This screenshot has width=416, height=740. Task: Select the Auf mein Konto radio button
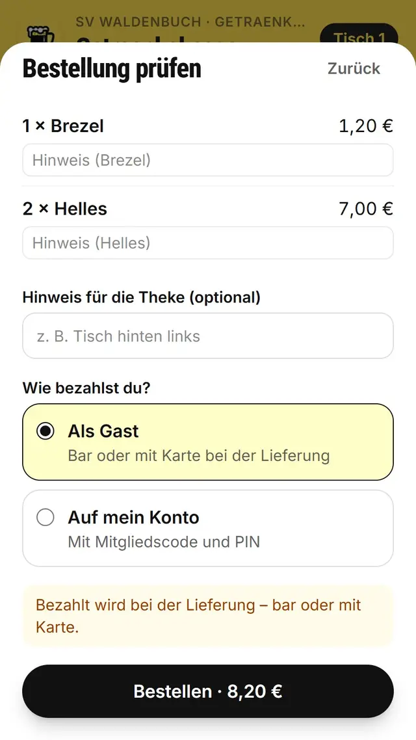[x=45, y=518]
